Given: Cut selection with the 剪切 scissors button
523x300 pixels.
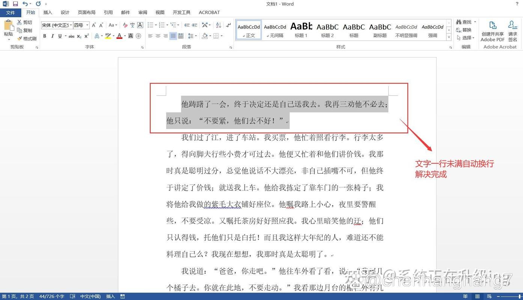Looking at the screenshot, I should 25,22.
